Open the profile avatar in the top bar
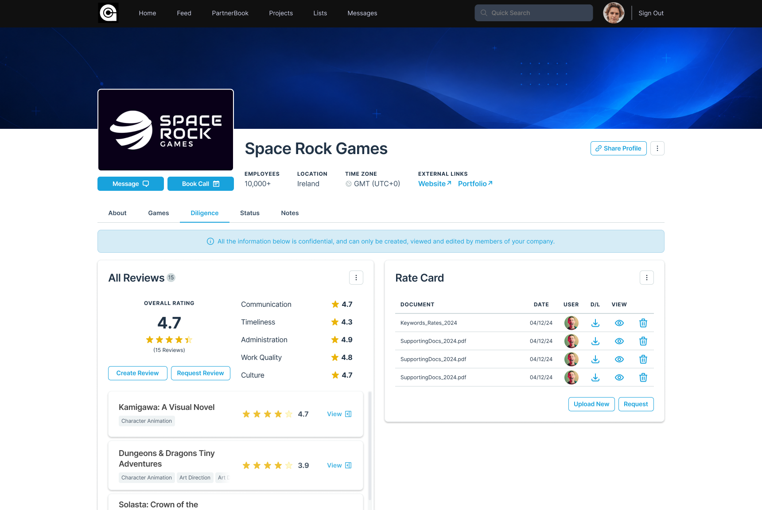Image resolution: width=762 pixels, height=510 pixels. tap(614, 13)
